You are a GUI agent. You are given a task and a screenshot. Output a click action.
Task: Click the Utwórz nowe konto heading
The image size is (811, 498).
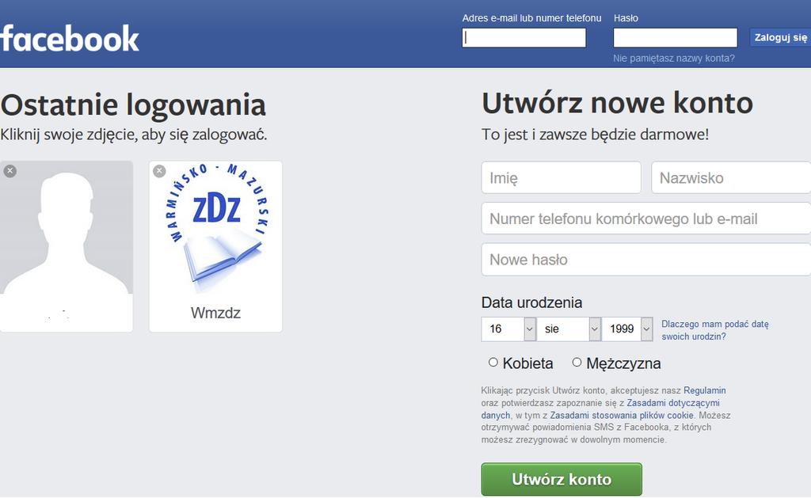click(617, 103)
